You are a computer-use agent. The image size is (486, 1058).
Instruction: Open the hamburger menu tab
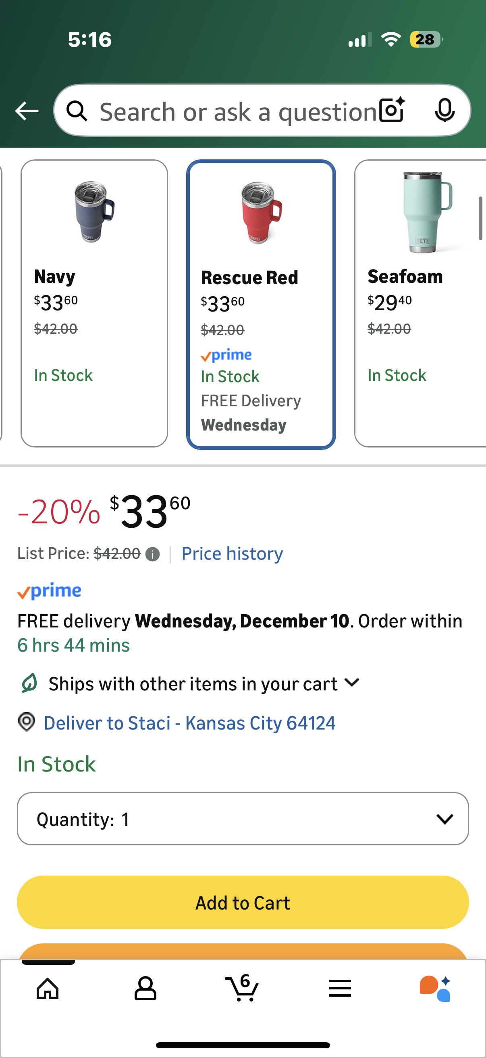coord(340,988)
